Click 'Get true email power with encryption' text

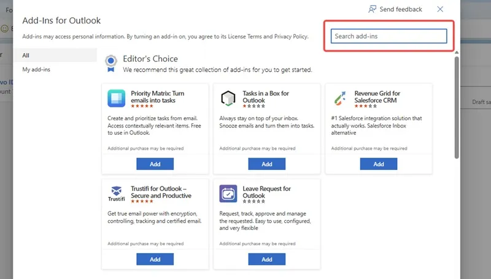point(155,217)
